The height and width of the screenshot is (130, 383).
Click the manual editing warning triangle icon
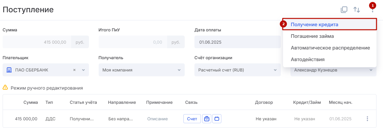click(5, 87)
